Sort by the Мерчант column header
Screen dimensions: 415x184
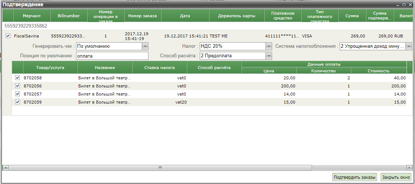[31, 16]
